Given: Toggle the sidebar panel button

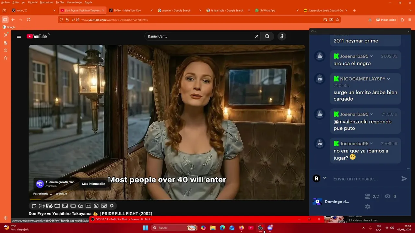Looking at the screenshot, I should [x=5, y=20].
